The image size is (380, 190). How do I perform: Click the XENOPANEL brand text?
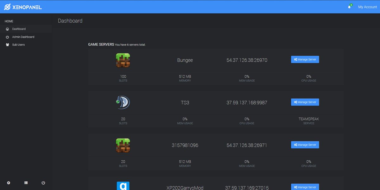(x=27, y=7)
